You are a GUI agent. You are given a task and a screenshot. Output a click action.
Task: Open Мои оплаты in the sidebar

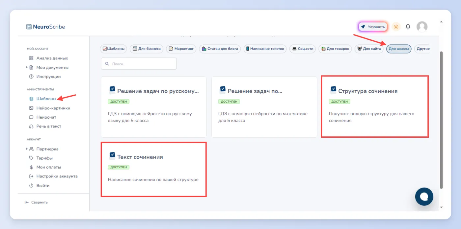click(x=45, y=167)
